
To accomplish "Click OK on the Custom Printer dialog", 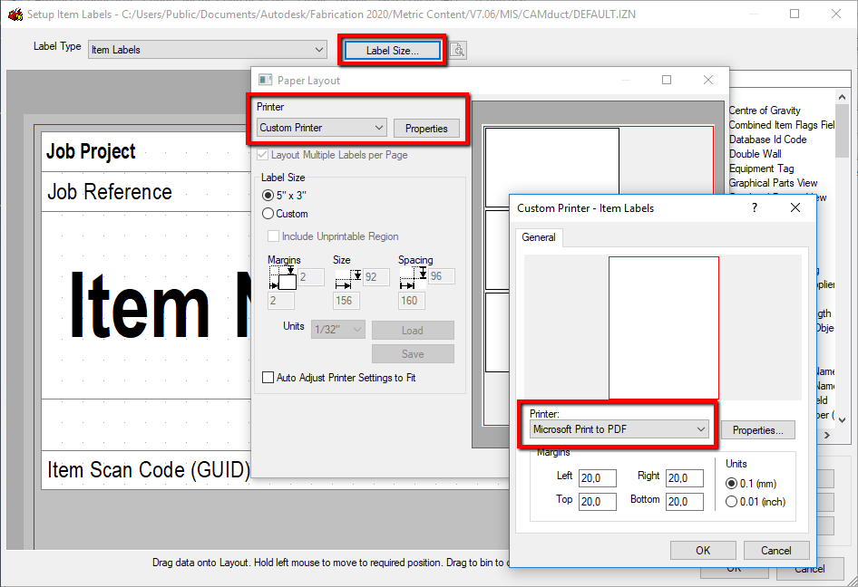I will coord(703,550).
